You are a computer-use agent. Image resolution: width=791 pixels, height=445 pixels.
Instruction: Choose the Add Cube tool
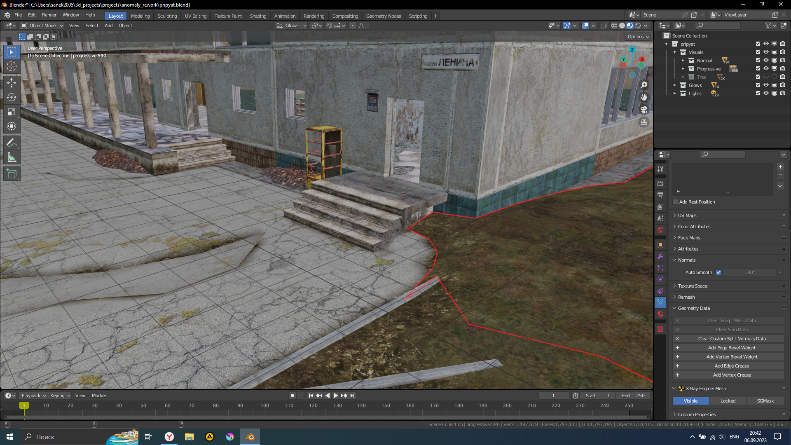point(12,174)
